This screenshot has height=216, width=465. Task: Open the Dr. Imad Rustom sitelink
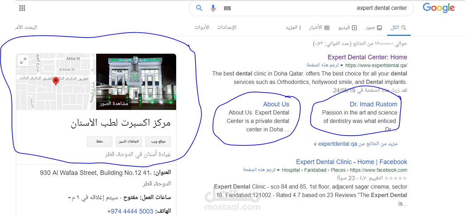[373, 104]
